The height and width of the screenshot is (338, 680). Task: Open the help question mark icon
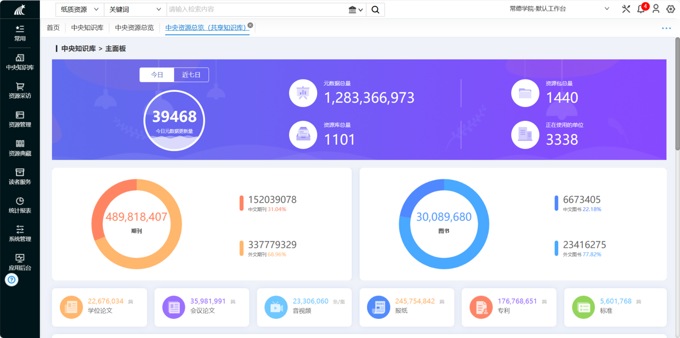point(11,280)
